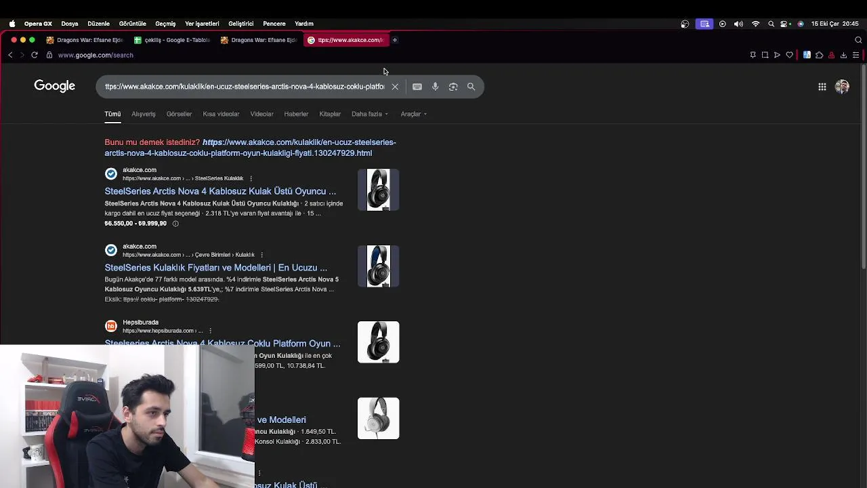Image resolution: width=867 pixels, height=488 pixels.
Task: Click the price range info icon
Action: point(175,224)
